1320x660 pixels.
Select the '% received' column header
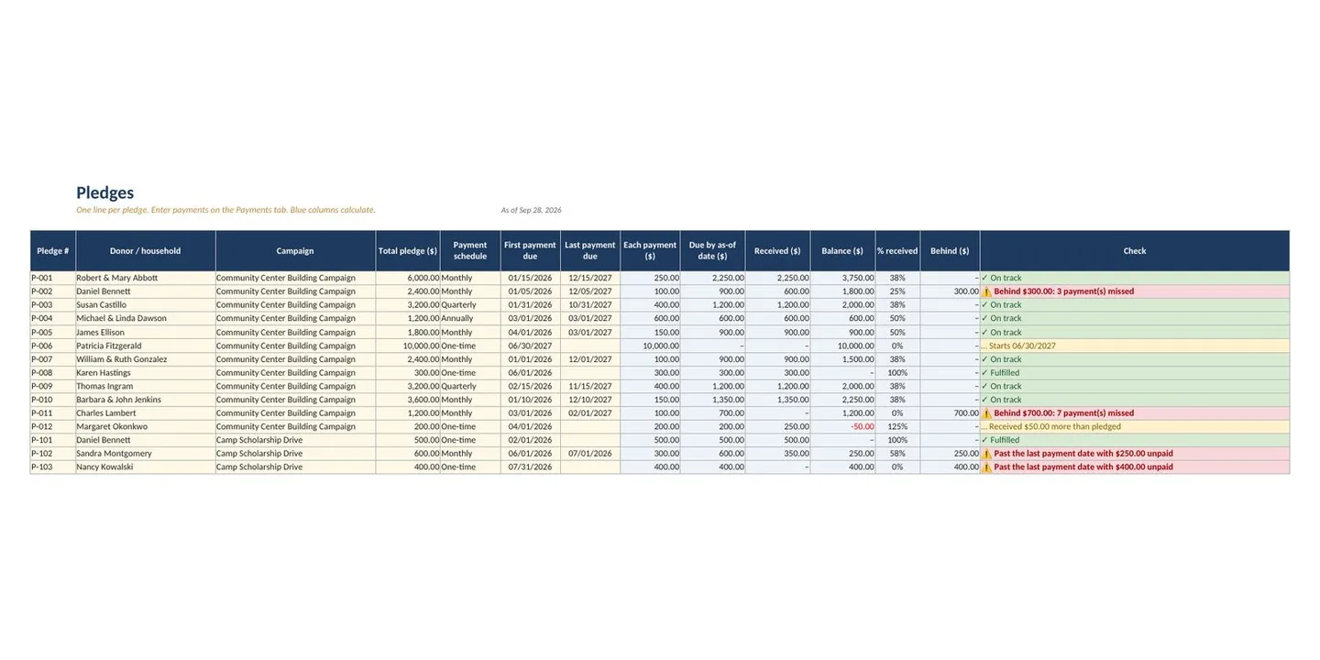[897, 251]
